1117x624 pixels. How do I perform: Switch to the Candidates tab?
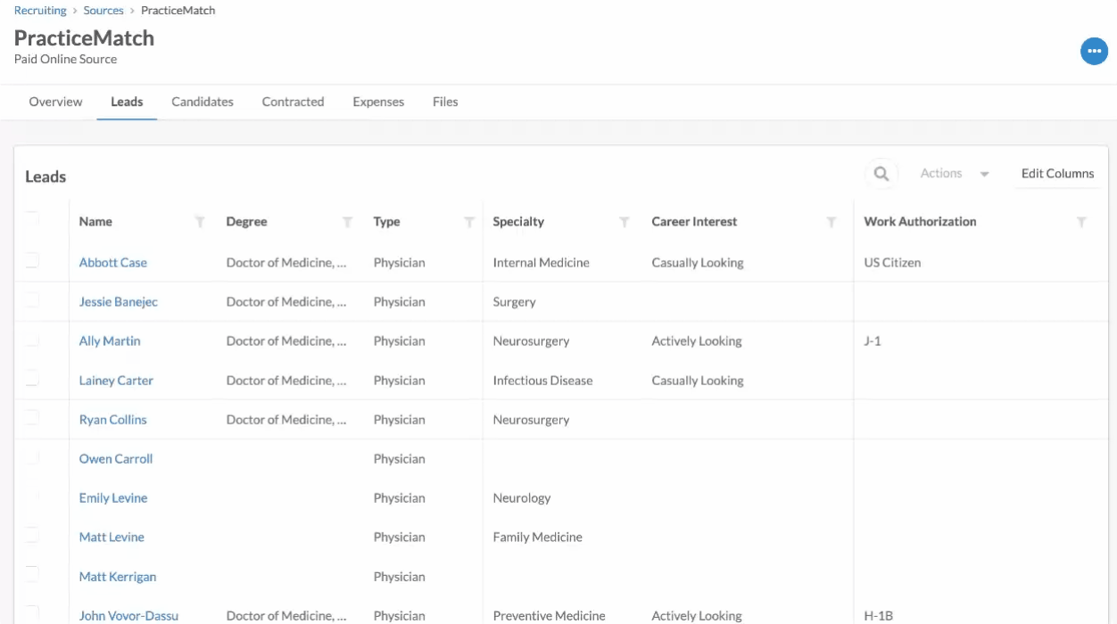[x=203, y=102]
